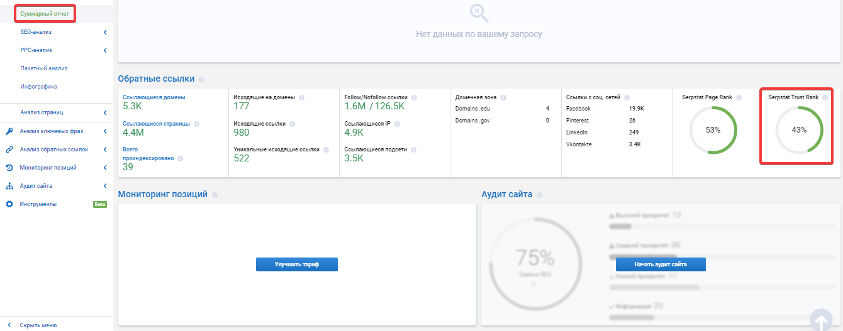The height and width of the screenshot is (331, 843).
Task: Click the Domains .gov row
Action: [x=502, y=121]
